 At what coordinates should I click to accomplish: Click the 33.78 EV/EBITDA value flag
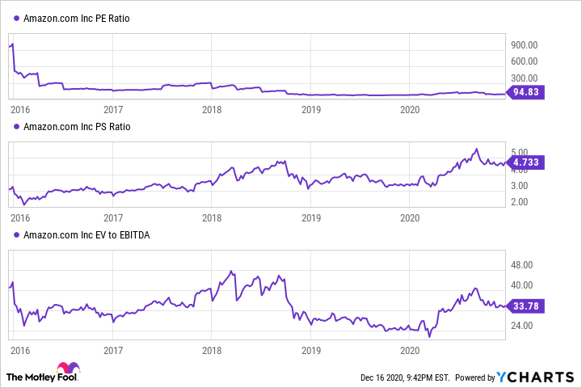pyautogui.click(x=527, y=306)
